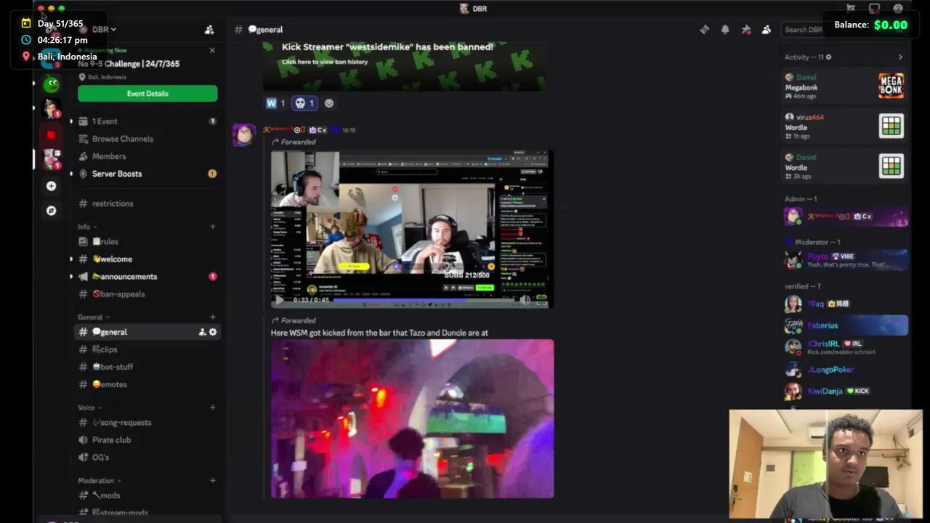Add a reaction to banned message
The height and width of the screenshot is (523, 930).
(329, 103)
